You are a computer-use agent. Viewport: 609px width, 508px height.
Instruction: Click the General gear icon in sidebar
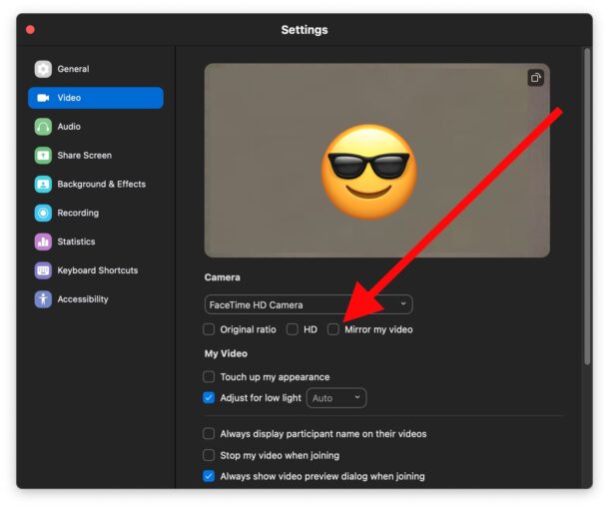pos(43,69)
